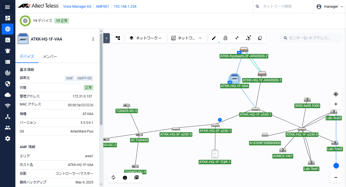The image size is (346, 187).
Task: Toggle the map lock icon
Action: 225,38
